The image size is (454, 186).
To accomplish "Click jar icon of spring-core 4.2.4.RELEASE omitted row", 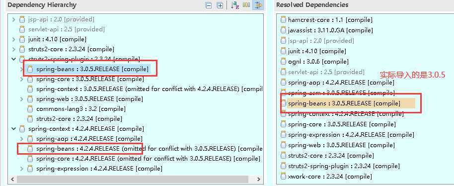I will point(30,159).
